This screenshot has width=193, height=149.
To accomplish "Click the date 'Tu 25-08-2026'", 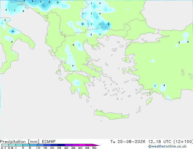I will 128,142.
